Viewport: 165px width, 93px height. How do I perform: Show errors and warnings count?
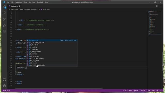pyautogui.click(x=6, y=90)
